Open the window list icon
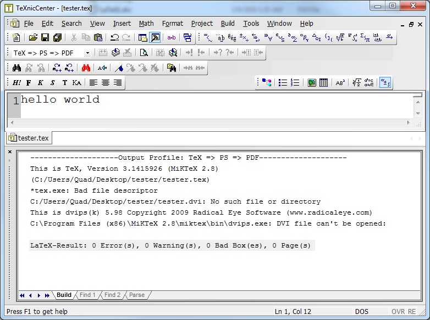The width and height of the screenshot is (430, 320). pos(188,37)
